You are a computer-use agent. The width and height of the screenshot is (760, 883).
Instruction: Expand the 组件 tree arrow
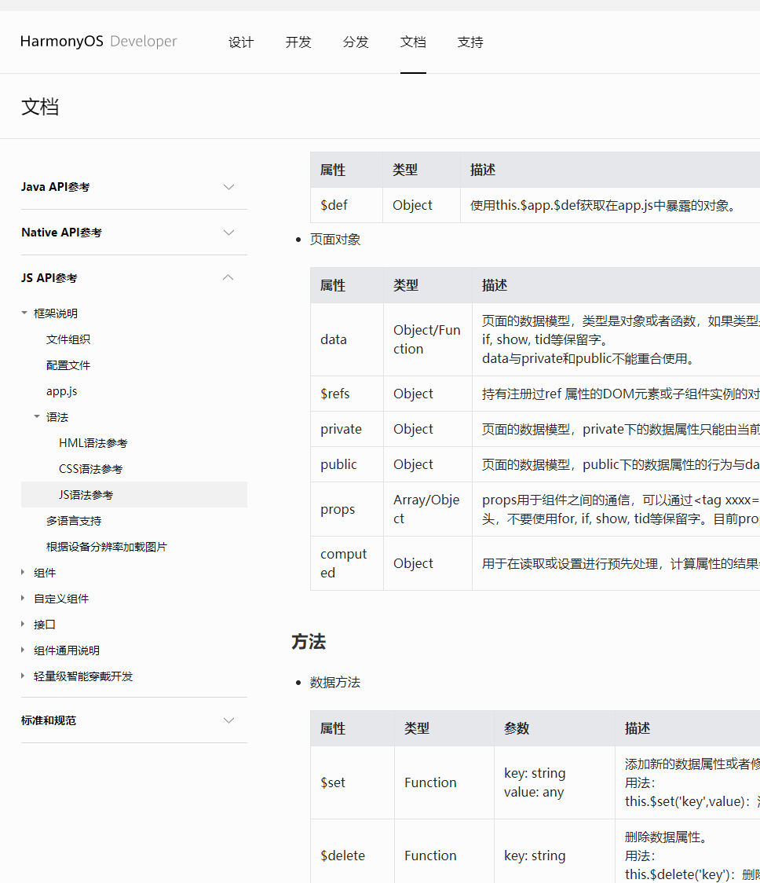[23, 572]
